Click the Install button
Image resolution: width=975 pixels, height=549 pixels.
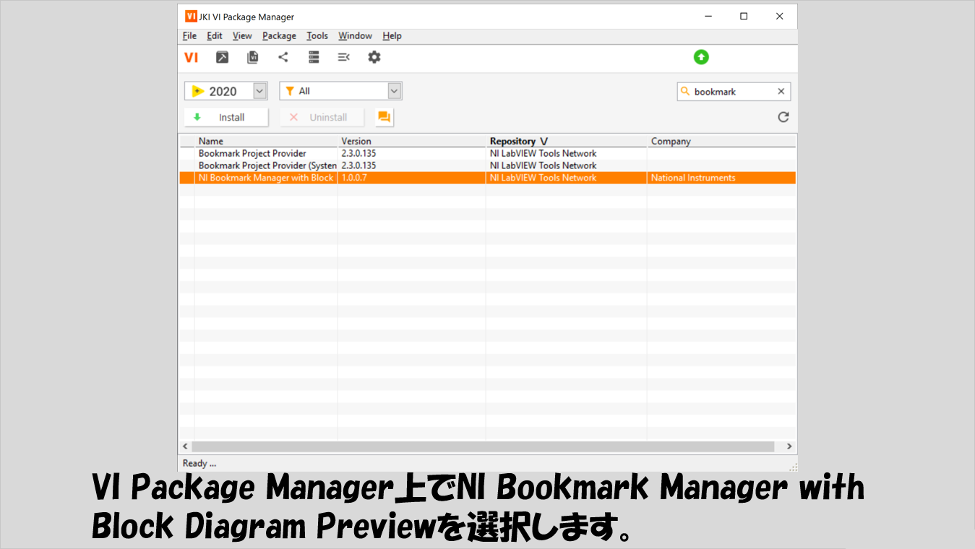coord(226,117)
